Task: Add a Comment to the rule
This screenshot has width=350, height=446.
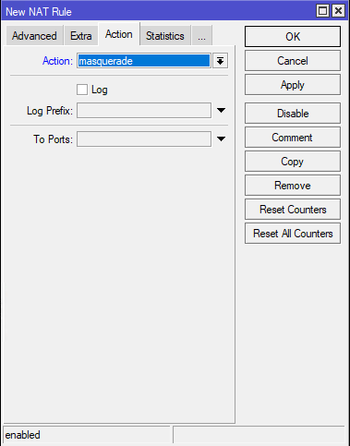Action: pos(293,138)
